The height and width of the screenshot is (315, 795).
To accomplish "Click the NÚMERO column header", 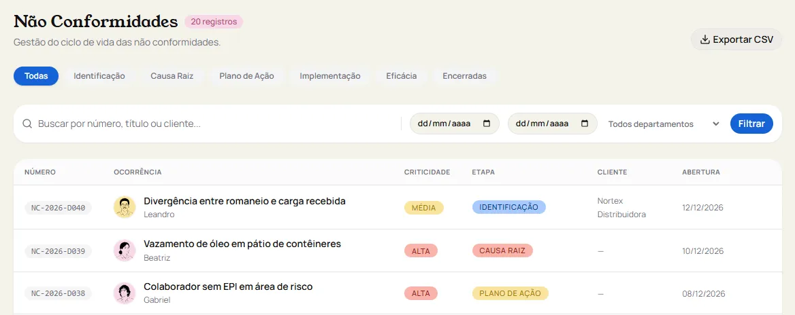I will pyautogui.click(x=40, y=172).
